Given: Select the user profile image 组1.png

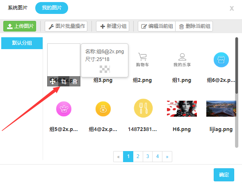Looking at the screenshot, I should (x=182, y=60).
